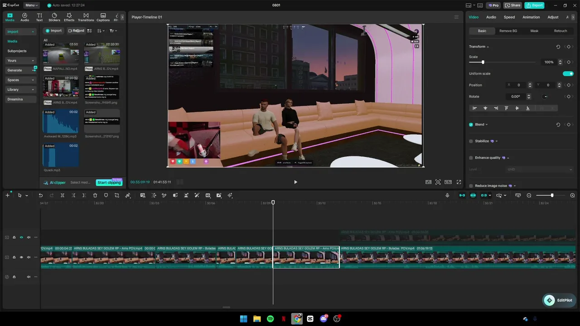Switch media list view with grid icon

click(89, 31)
